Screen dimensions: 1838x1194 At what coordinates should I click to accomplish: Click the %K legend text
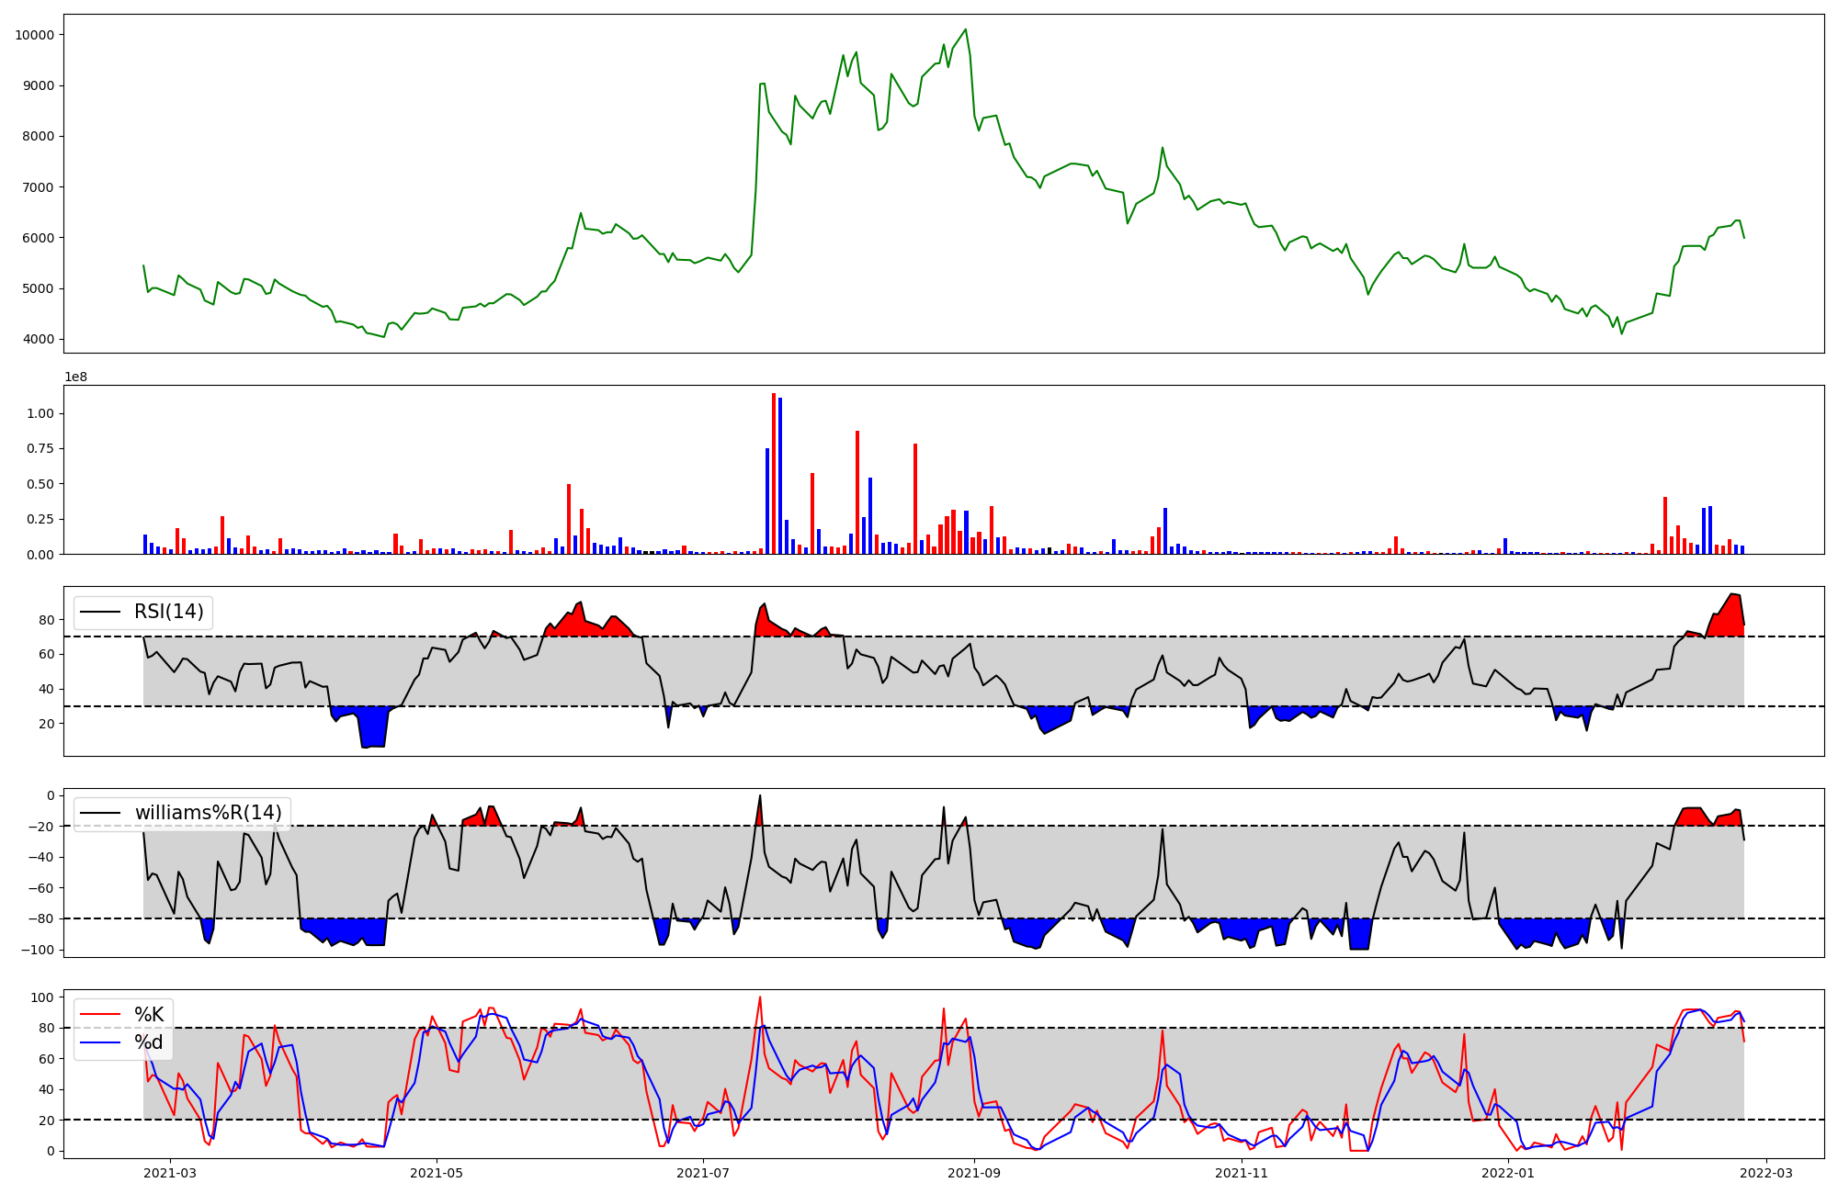[149, 1015]
